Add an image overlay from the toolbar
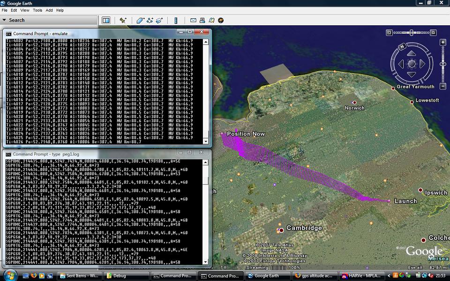 tap(159, 20)
